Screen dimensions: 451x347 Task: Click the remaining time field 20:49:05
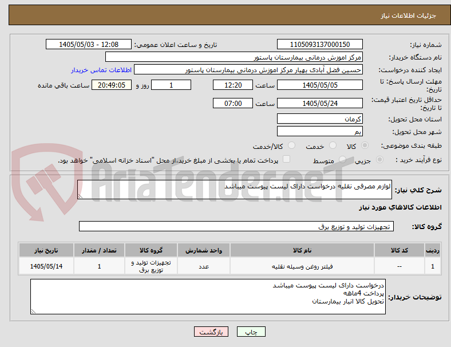(112, 85)
